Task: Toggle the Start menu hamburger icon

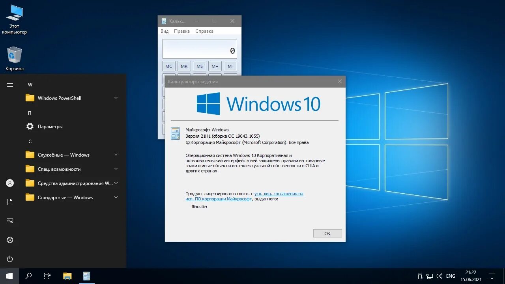Action: click(x=10, y=85)
